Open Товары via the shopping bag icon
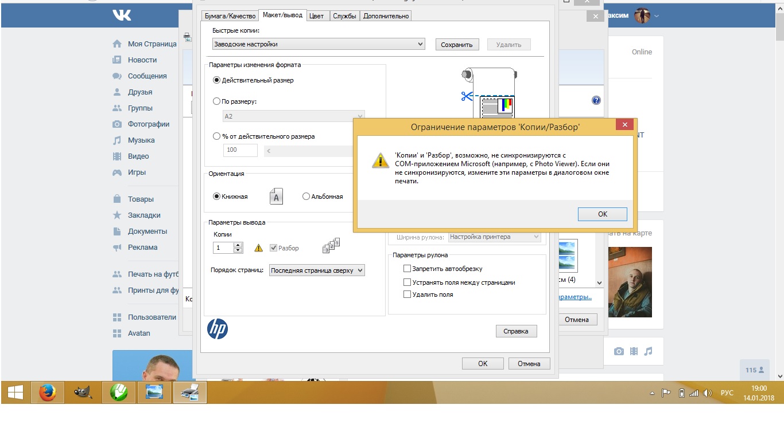This screenshot has width=784, height=440. 117,199
